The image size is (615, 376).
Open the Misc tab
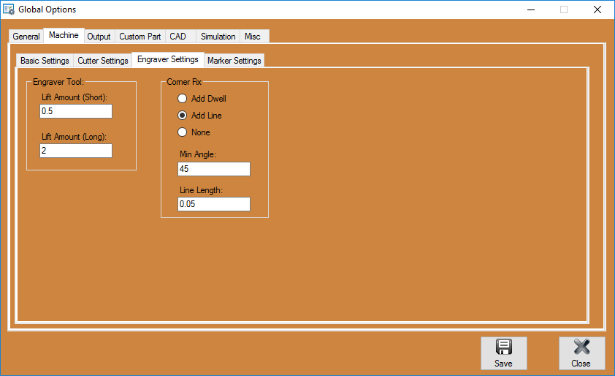coord(253,37)
